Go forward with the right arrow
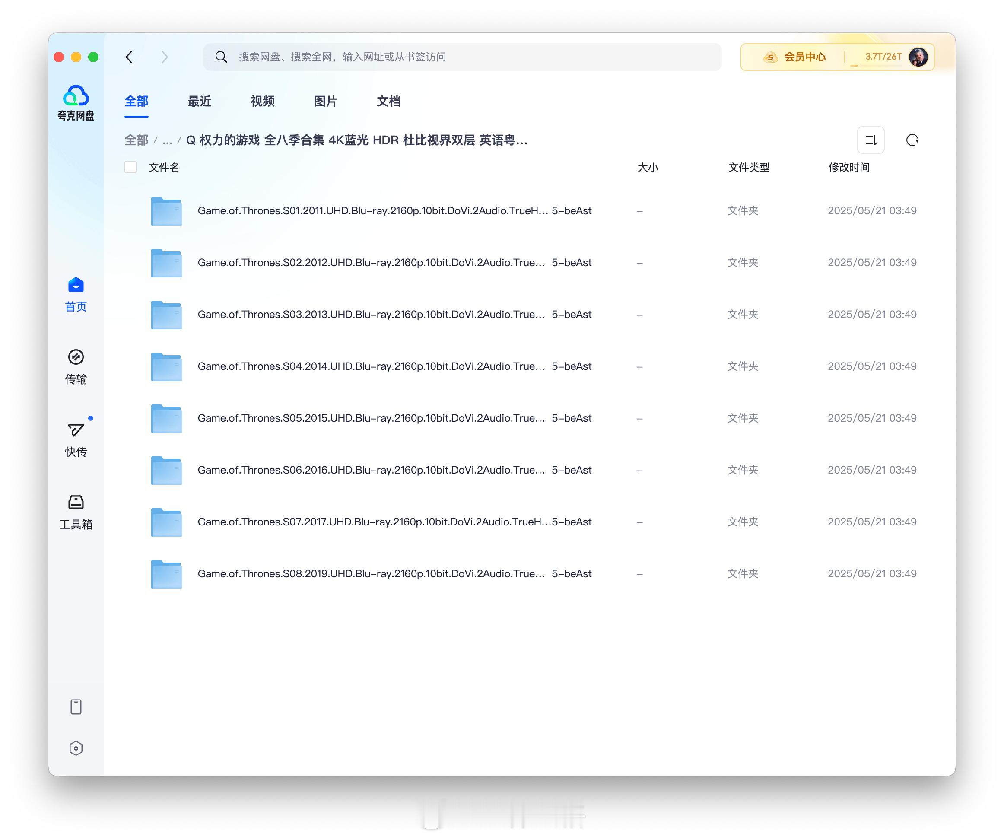Viewport: 1004px width, 840px height. [165, 57]
